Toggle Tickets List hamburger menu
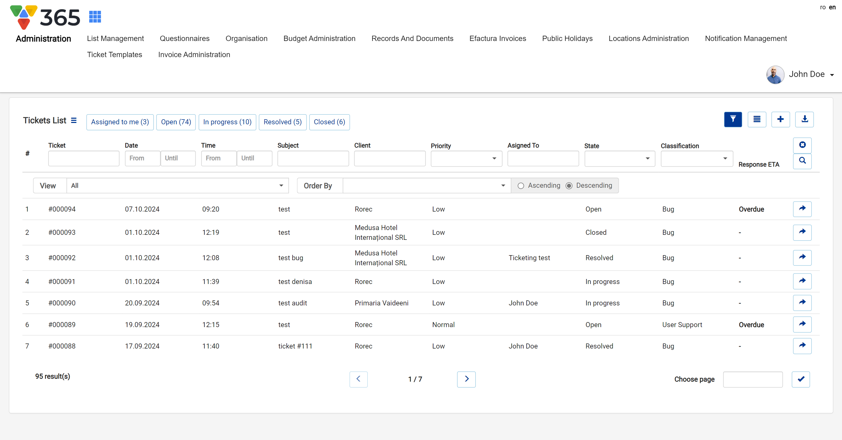Screen dimensions: 842x440 pos(74,120)
